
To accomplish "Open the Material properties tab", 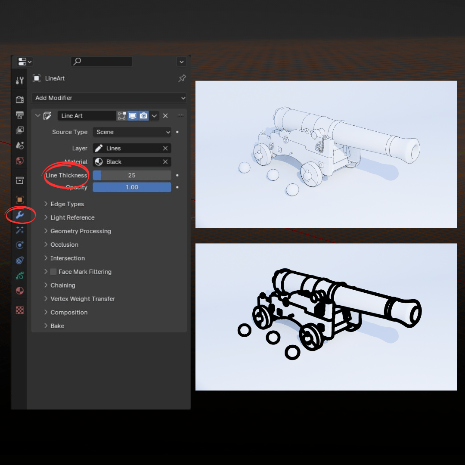I will (x=19, y=291).
